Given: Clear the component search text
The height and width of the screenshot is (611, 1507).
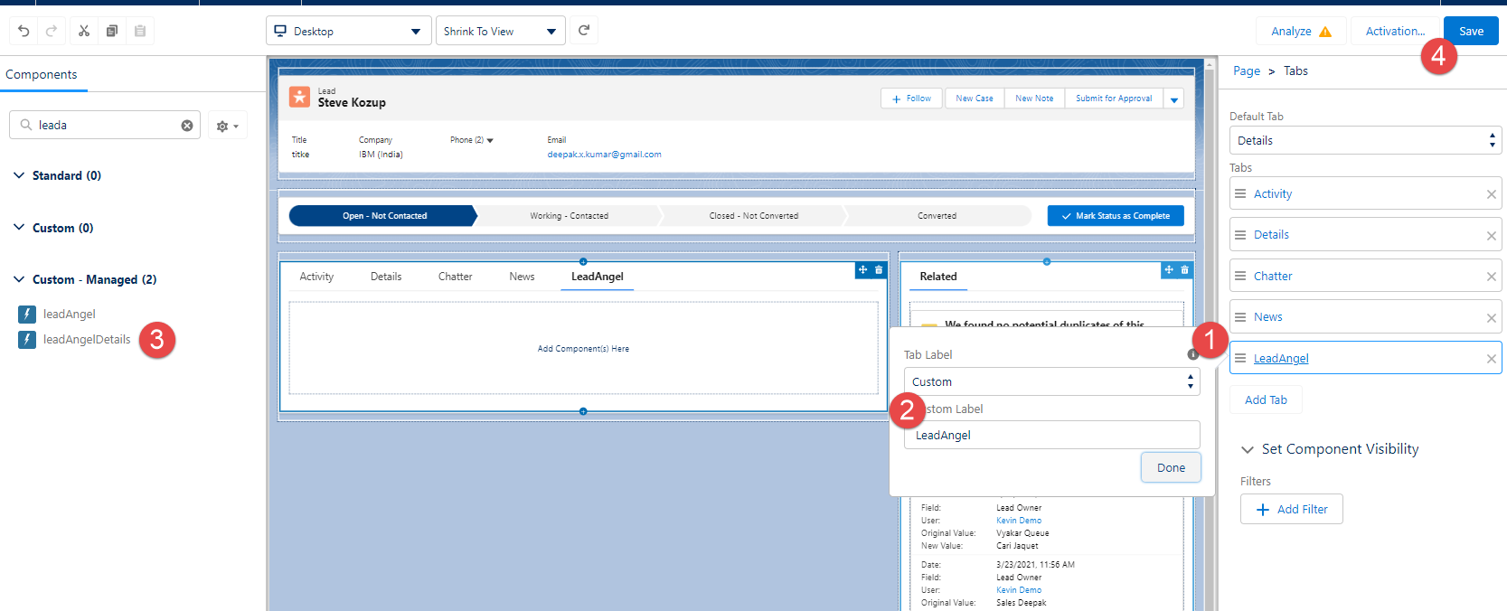Looking at the screenshot, I should point(187,126).
